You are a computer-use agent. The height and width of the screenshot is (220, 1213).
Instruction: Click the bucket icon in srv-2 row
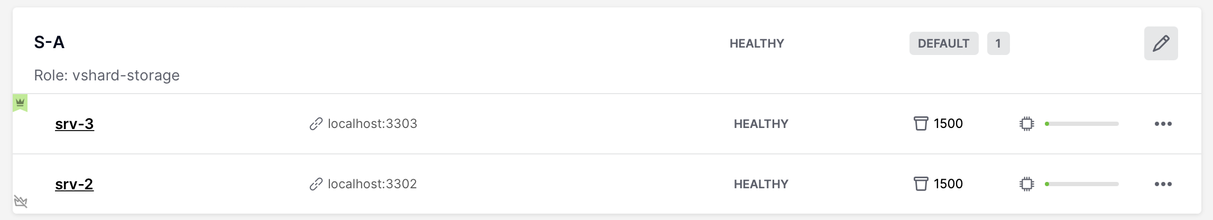click(x=921, y=184)
